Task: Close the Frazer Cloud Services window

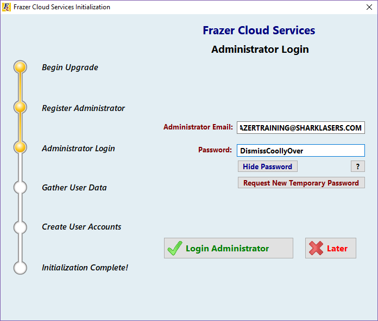Action: 369,7
